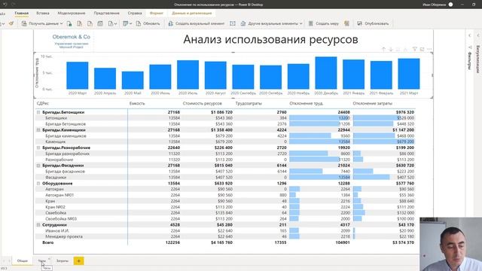
Task: Collapse the Сотрудники group row
Action: [x=38, y=225]
